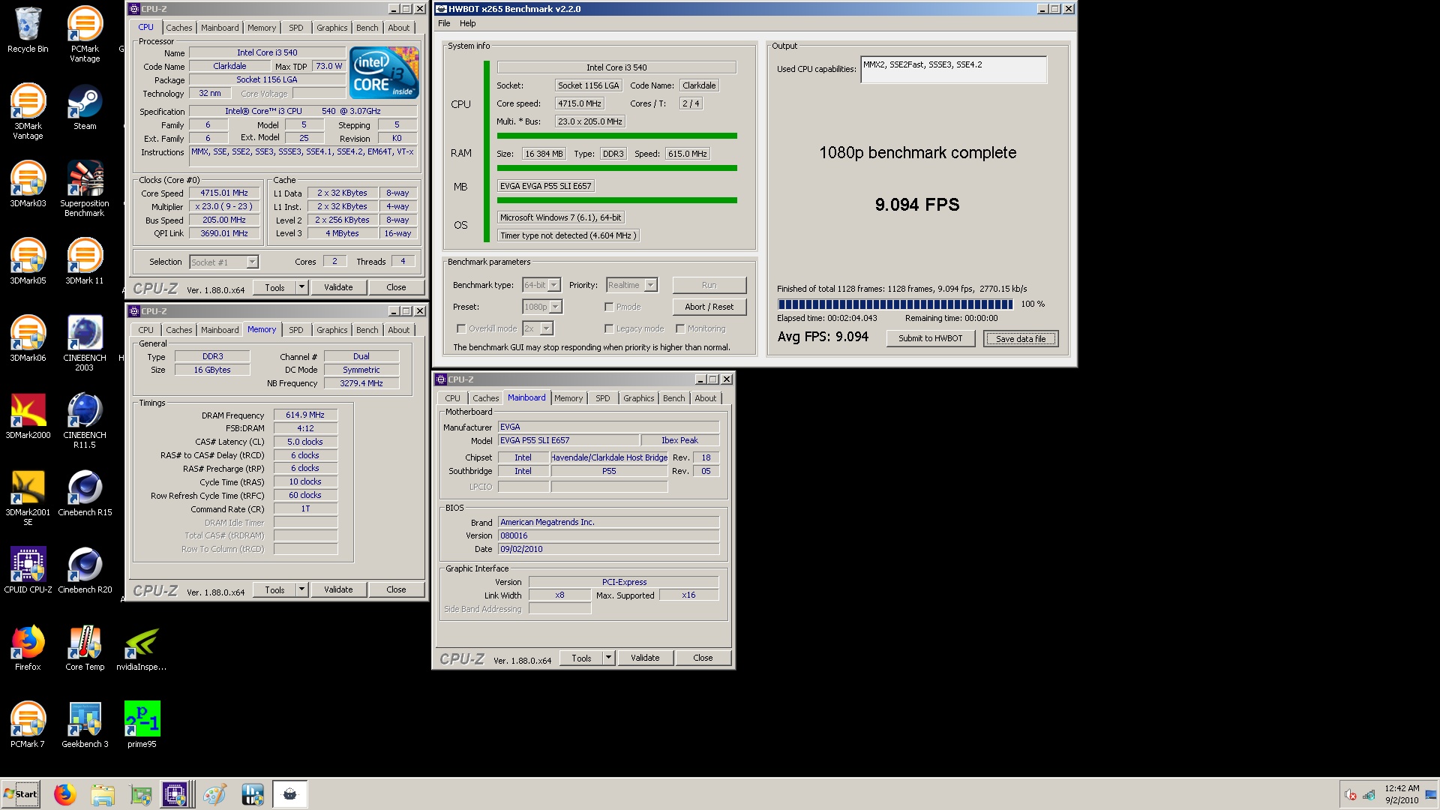Launch PCMark Vantage from desktop
The height and width of the screenshot is (810, 1440).
[x=85, y=34]
